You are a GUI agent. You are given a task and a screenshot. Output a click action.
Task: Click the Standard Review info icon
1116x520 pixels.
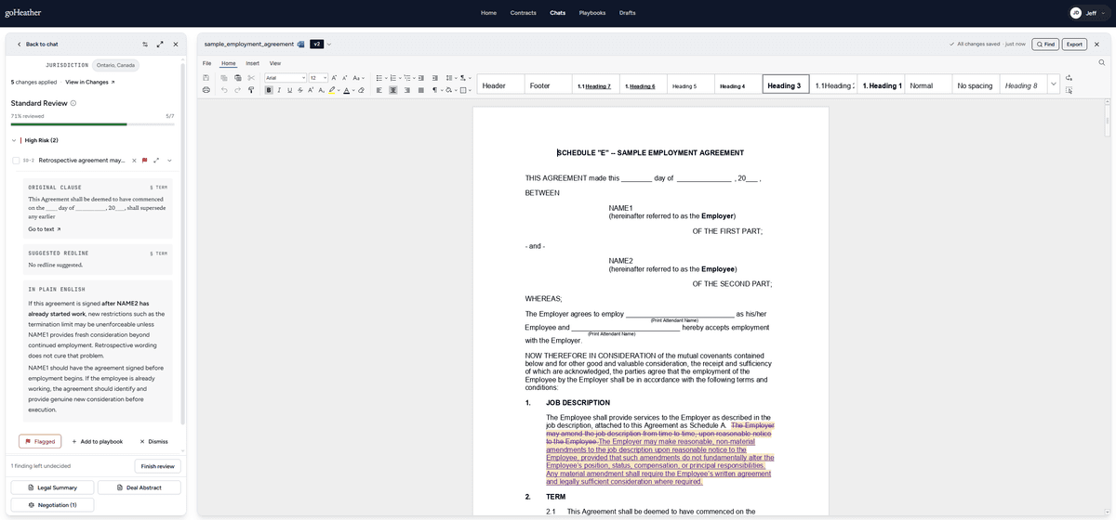coord(73,103)
